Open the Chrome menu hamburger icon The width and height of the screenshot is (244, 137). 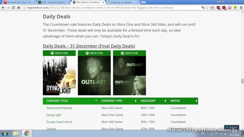tap(241, 7)
